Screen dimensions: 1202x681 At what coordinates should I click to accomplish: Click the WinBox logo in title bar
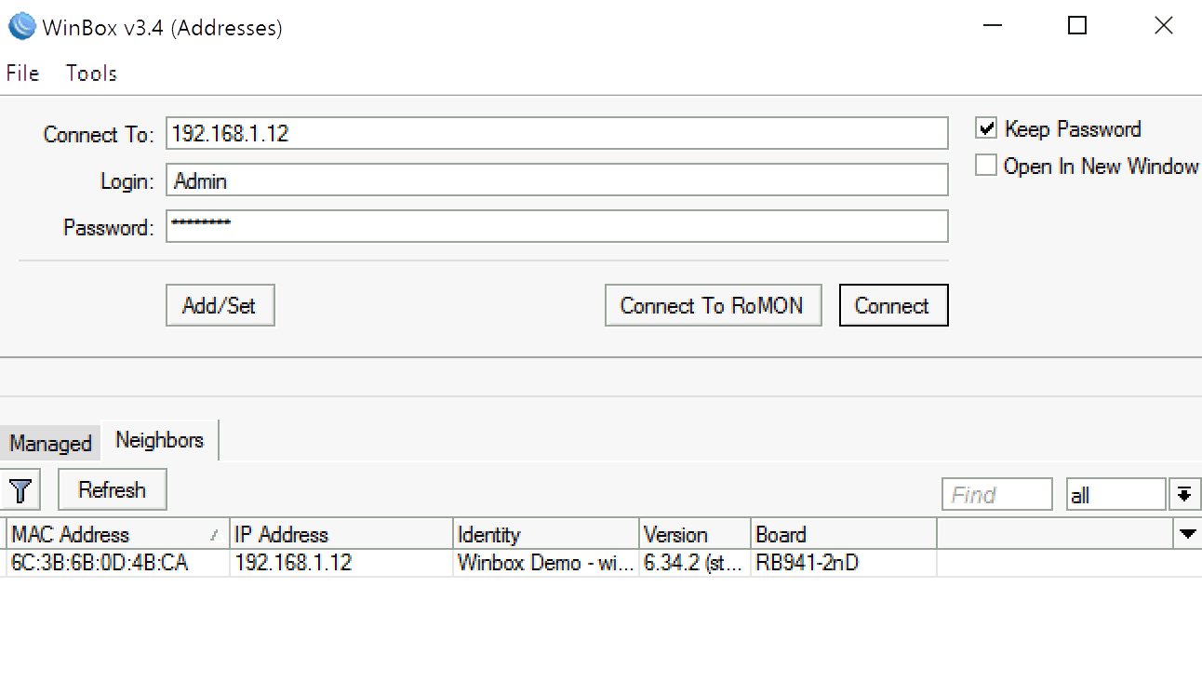coord(21,26)
